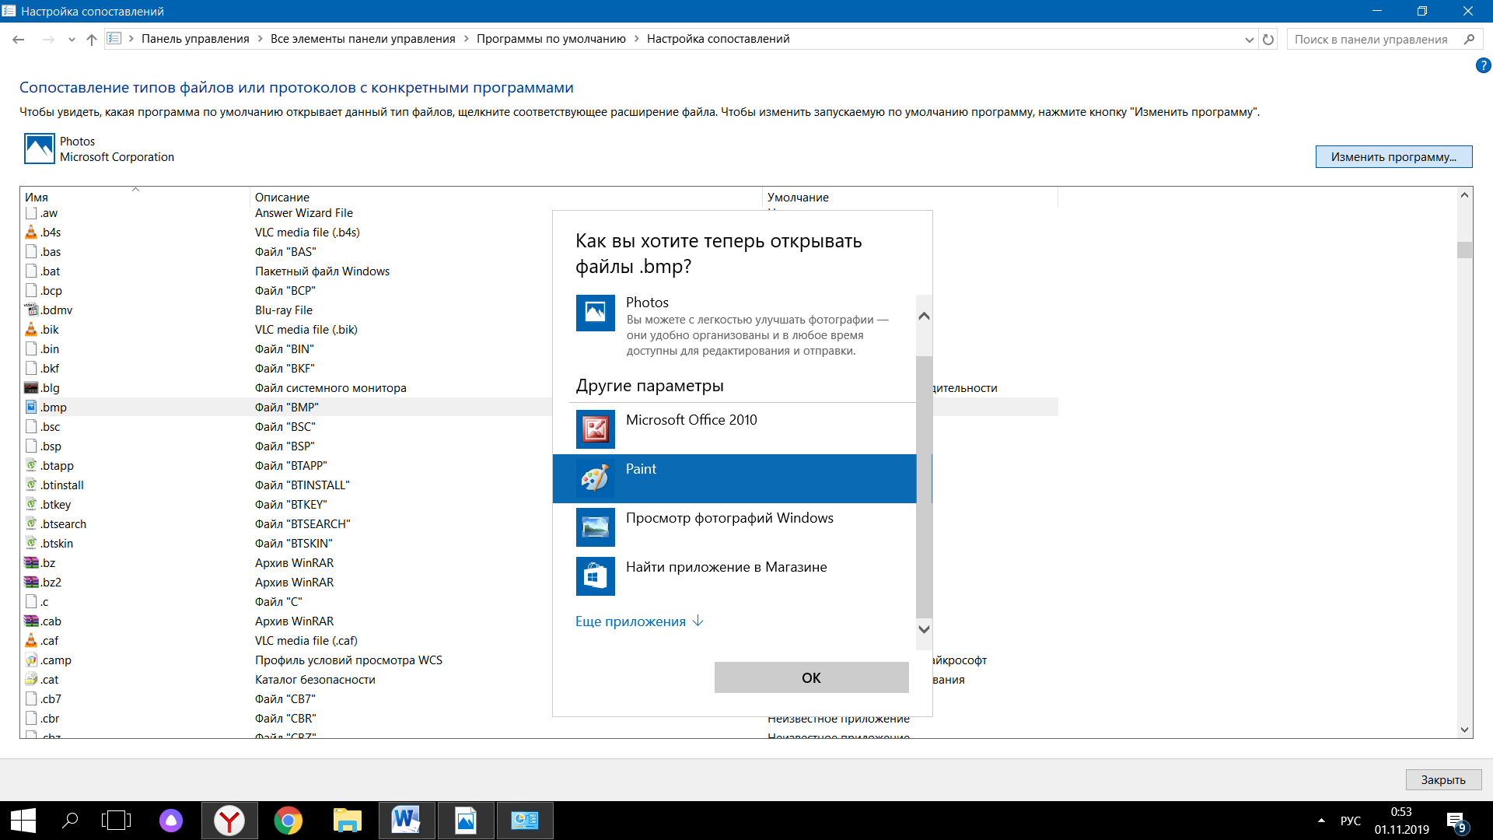This screenshot has width=1493, height=840.
Task: Open the notification center icon
Action: point(1456,821)
